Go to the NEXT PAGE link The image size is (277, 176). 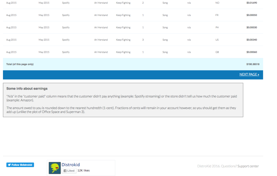pos(249,74)
